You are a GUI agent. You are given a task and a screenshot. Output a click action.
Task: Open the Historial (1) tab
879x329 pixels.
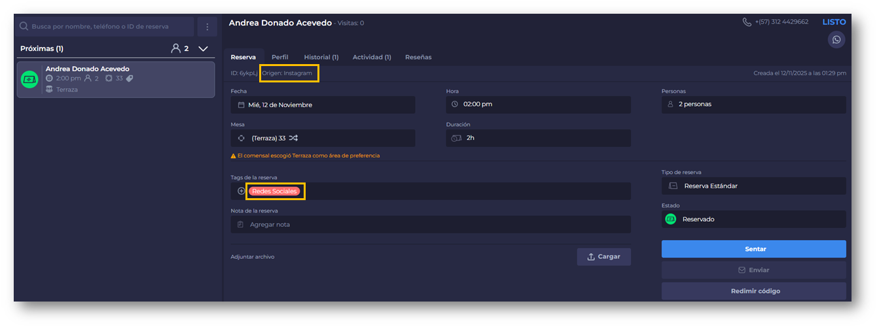pyautogui.click(x=321, y=57)
